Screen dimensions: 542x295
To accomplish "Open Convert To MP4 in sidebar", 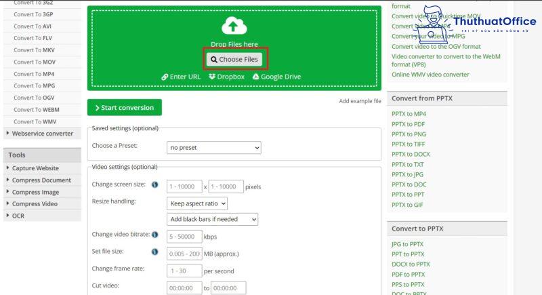I will coord(34,74).
